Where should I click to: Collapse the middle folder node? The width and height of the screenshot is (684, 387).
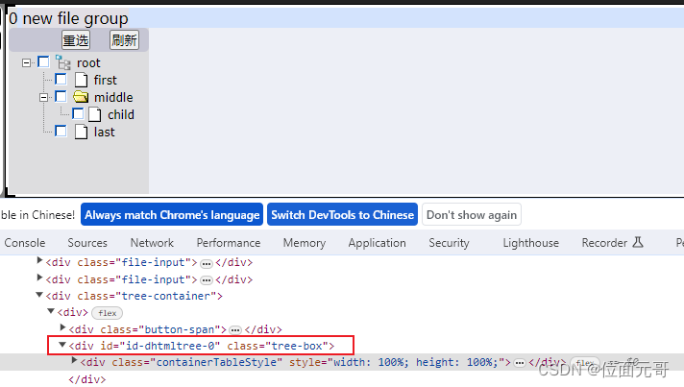click(x=43, y=98)
